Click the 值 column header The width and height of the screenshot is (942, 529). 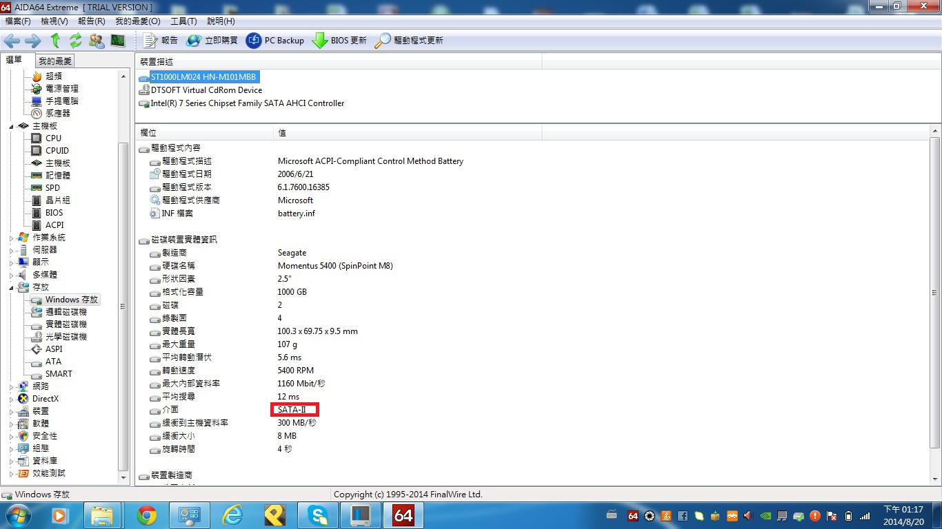pos(408,132)
